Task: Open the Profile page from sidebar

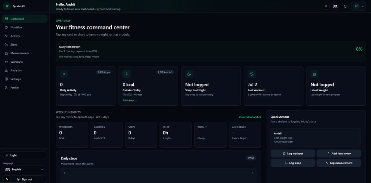Action: pyautogui.click(x=24, y=88)
